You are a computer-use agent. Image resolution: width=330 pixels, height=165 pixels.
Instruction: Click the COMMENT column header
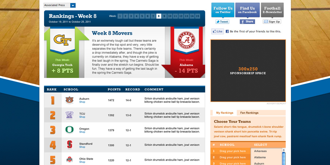pyautogui.click(x=154, y=90)
